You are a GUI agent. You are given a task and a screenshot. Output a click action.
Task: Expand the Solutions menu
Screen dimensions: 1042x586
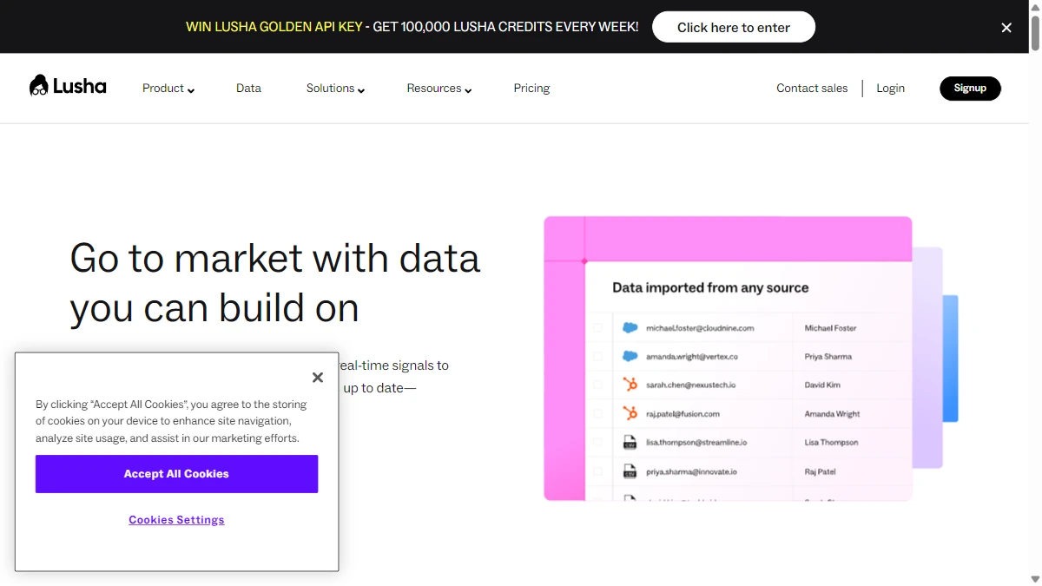click(335, 89)
